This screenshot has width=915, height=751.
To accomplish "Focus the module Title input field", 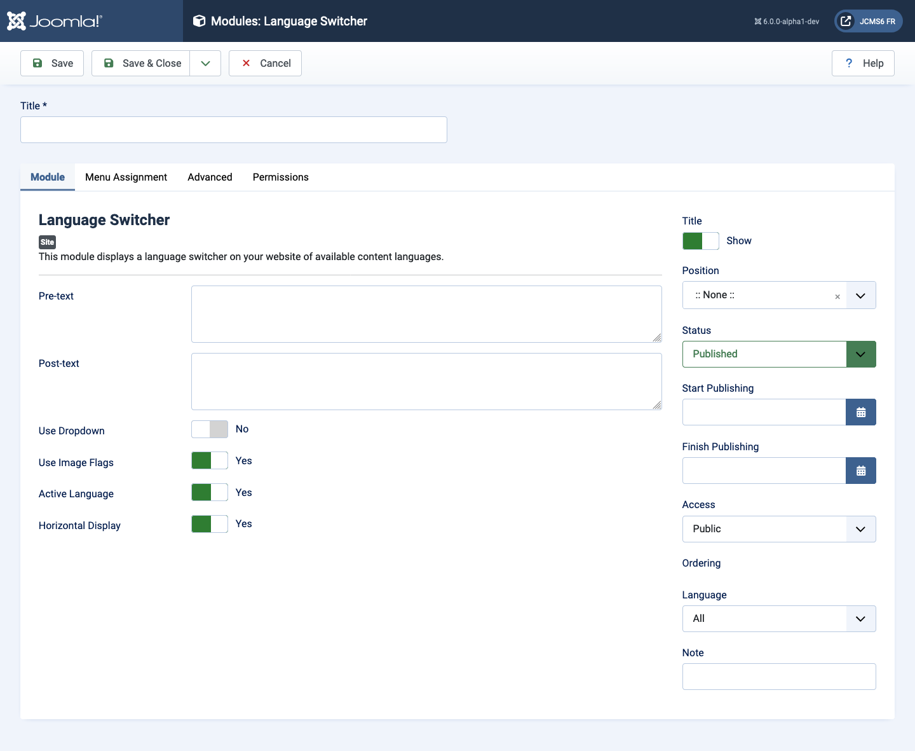I will (234, 130).
